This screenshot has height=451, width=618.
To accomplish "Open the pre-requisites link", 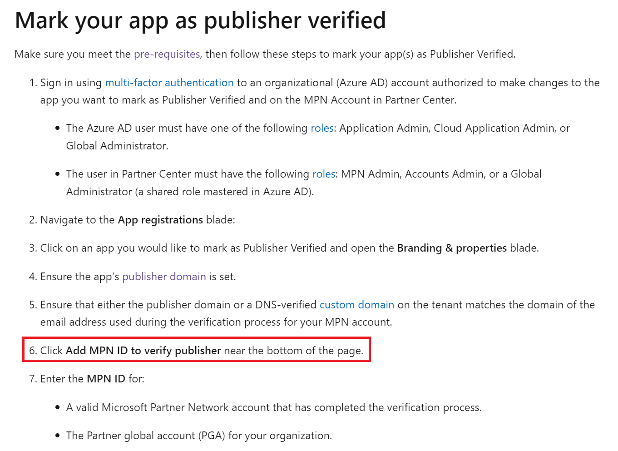I will tap(167, 54).
